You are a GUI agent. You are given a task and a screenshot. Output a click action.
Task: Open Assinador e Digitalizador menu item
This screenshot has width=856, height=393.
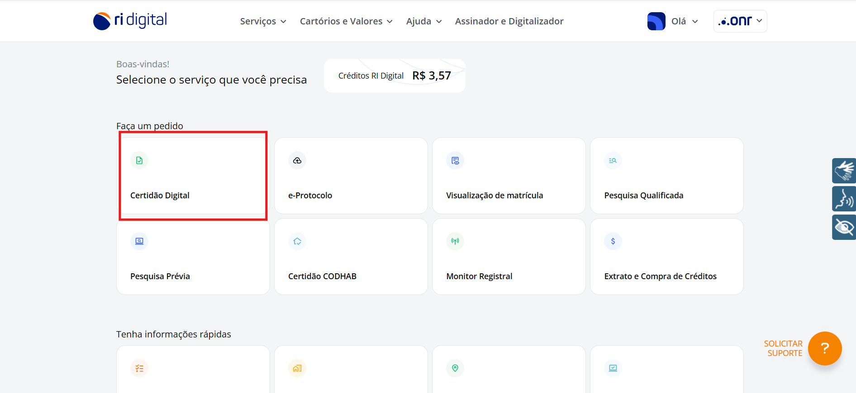(x=509, y=21)
